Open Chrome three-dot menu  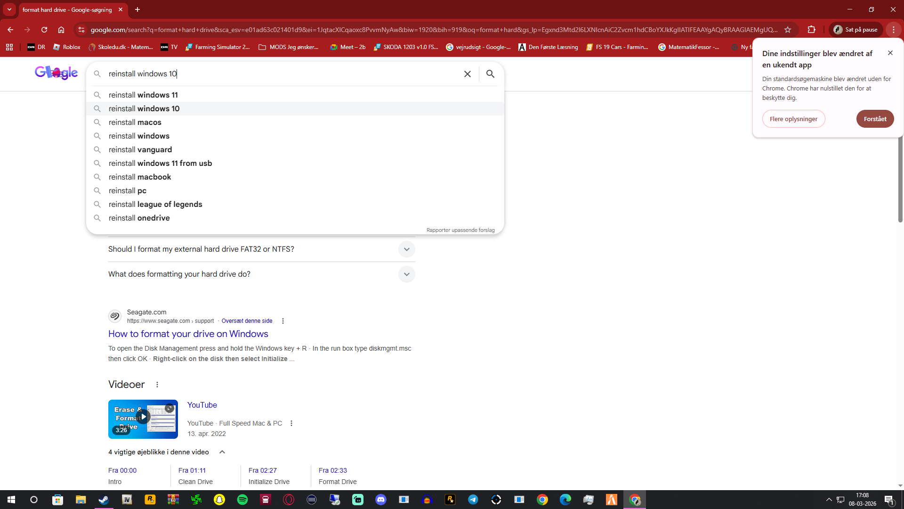(893, 30)
